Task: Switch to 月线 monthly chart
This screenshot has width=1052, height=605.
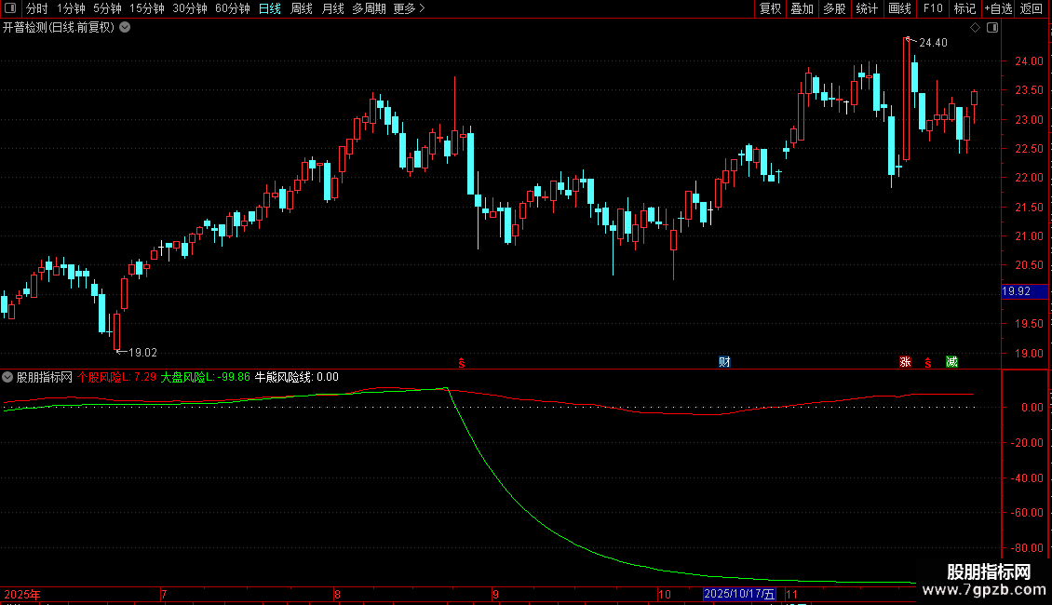Action: (332, 8)
